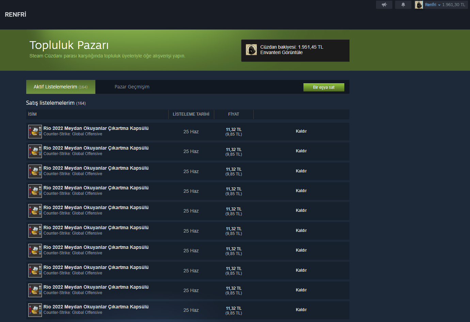Sort listings by LİSTELEME TARİHİ column header
Screen dimensions: 470x322
click(x=191, y=114)
